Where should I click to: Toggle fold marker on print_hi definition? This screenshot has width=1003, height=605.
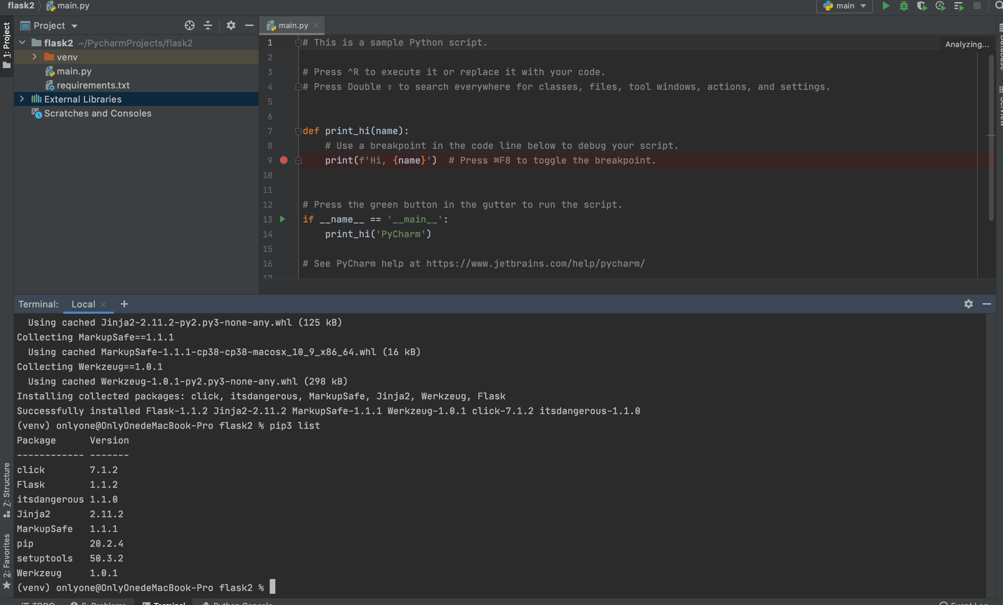click(x=299, y=131)
